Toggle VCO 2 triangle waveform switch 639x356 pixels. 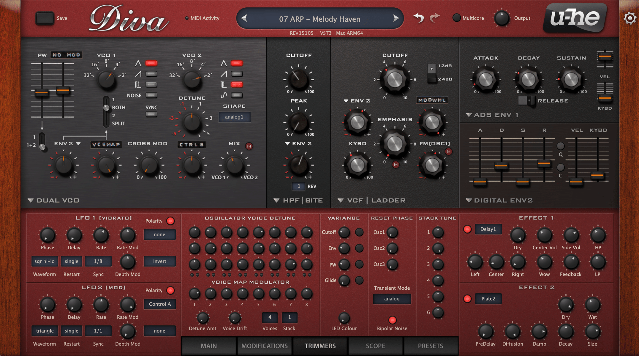pos(237,63)
